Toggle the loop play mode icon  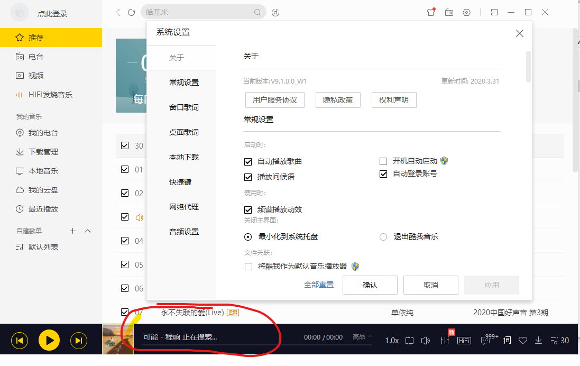(x=409, y=341)
